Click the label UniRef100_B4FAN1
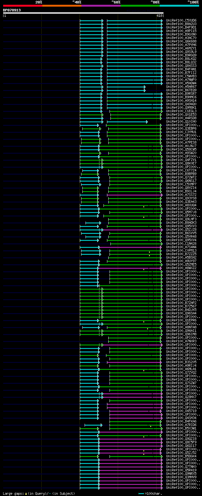This screenshot has height=496, width=202. point(181,69)
